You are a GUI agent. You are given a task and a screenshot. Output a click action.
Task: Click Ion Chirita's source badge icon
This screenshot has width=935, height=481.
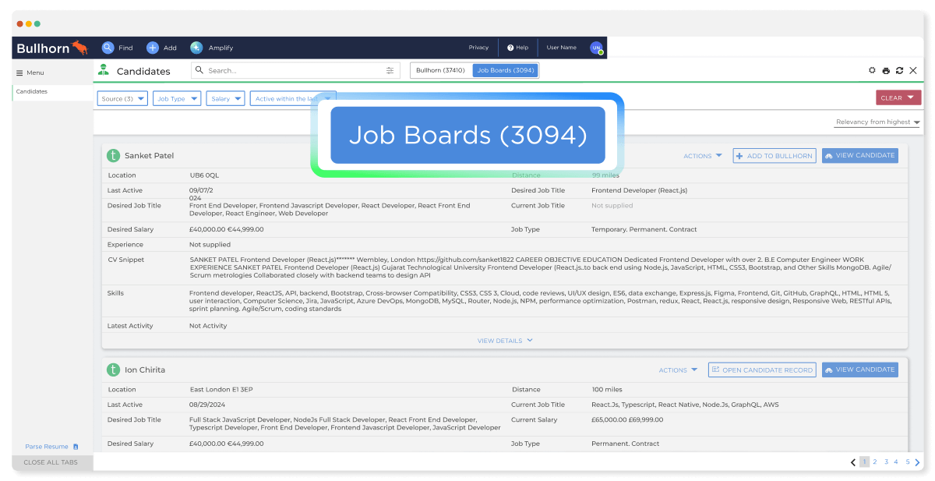click(x=114, y=370)
